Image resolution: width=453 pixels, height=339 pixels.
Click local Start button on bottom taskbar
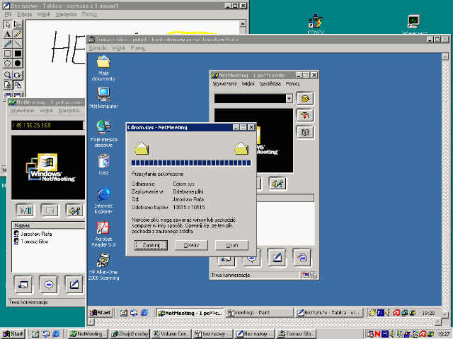point(13,334)
